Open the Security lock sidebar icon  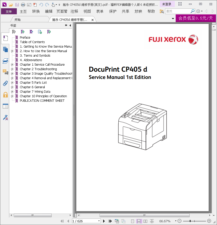(6, 95)
